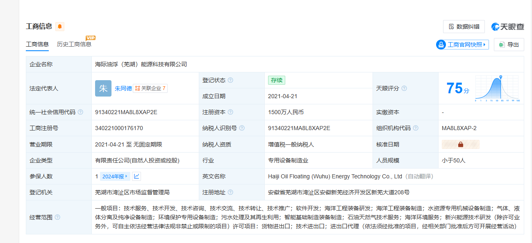
Task: Click the 天眼查 logo
Action: coord(507,27)
